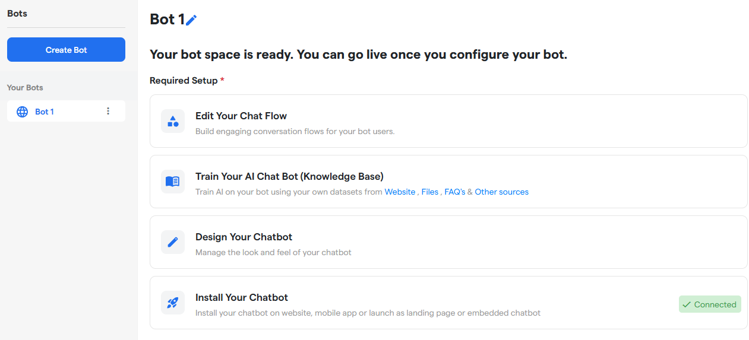Viewport: 749px width, 340px height.
Task: Open the Other sources link
Action: 501,192
